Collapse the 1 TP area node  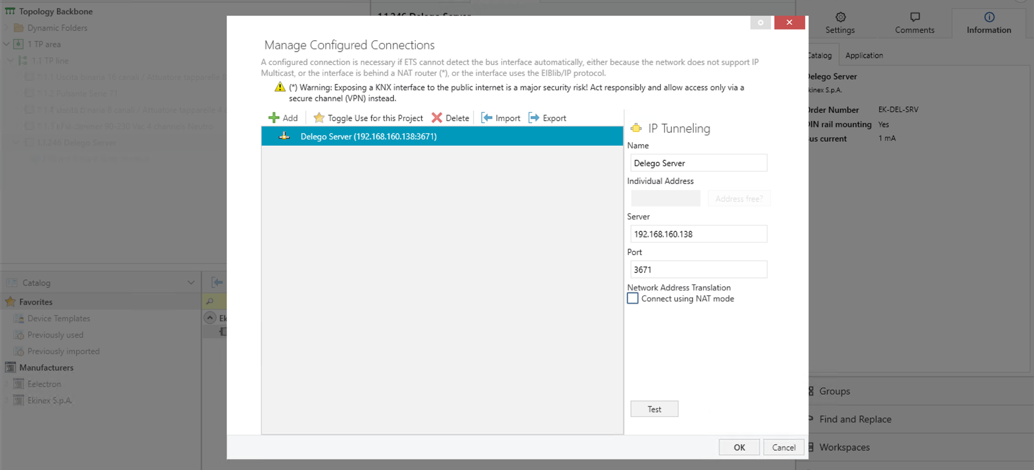(x=7, y=44)
